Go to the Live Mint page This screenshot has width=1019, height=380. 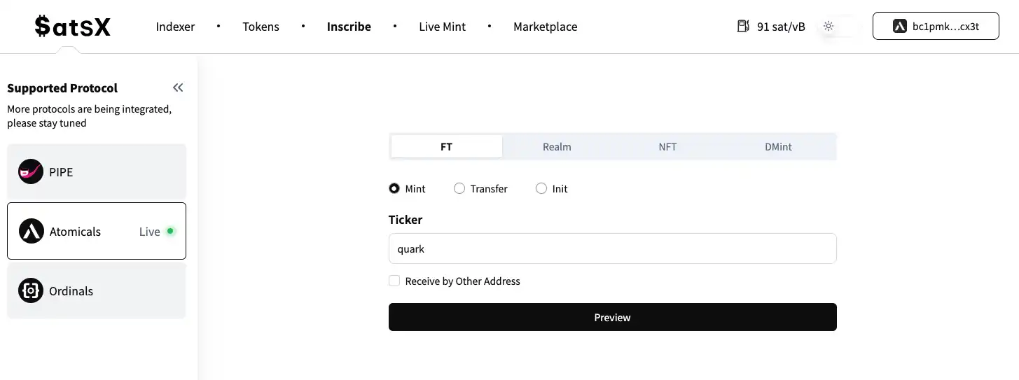[442, 27]
